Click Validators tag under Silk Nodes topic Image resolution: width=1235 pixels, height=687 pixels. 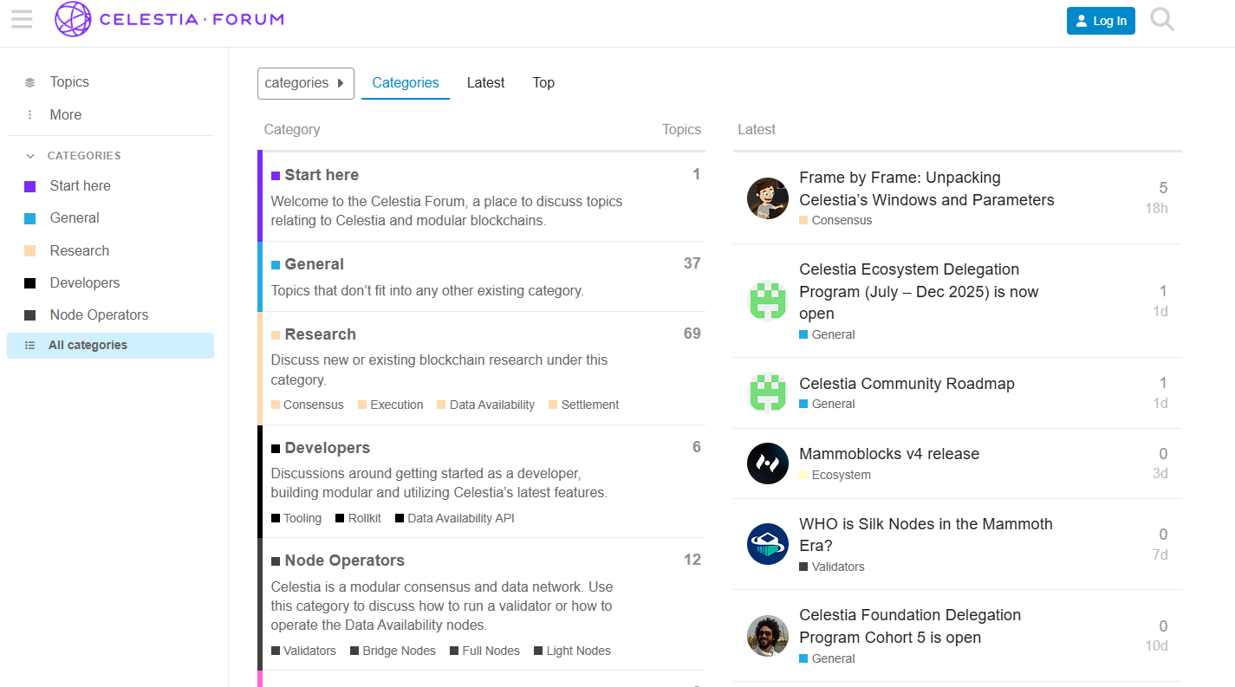click(x=832, y=567)
